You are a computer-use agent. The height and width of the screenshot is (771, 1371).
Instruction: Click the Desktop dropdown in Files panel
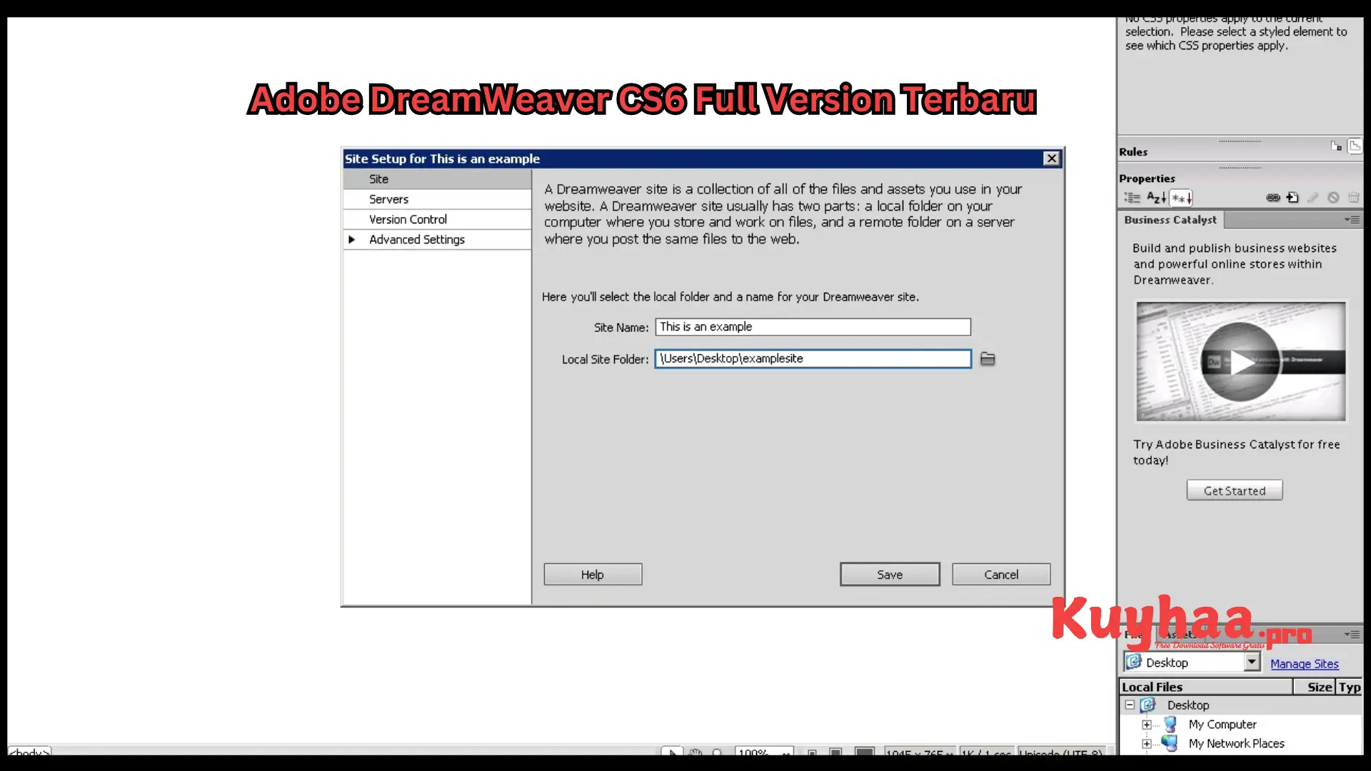pyautogui.click(x=1190, y=662)
